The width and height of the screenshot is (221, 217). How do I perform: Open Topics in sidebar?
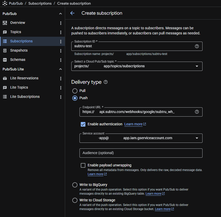coord(32,32)
